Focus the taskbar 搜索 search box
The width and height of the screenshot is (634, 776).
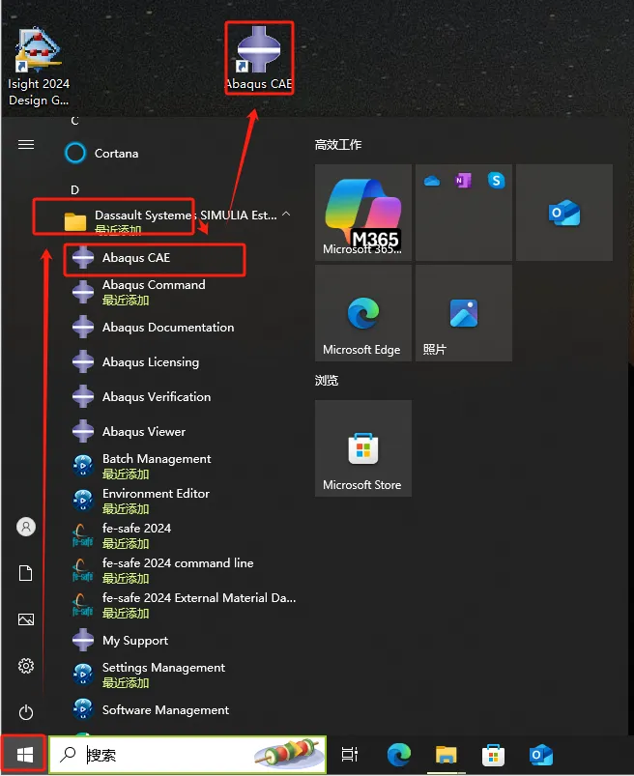187,755
